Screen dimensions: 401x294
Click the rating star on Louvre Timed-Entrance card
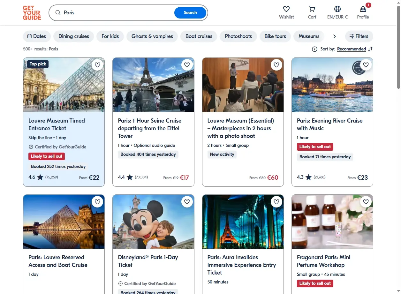click(x=40, y=177)
